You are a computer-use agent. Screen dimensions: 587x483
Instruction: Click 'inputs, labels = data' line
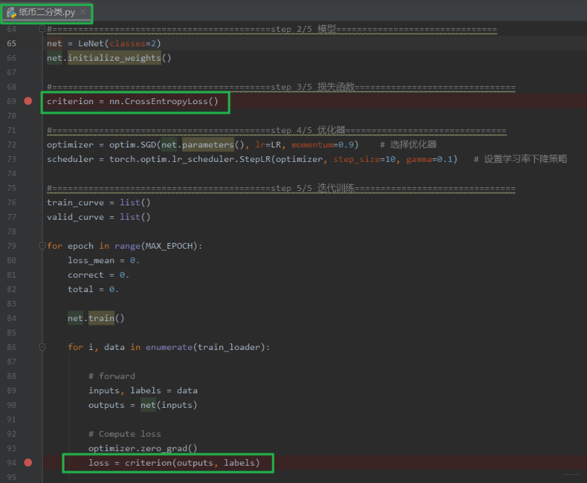tap(143, 390)
